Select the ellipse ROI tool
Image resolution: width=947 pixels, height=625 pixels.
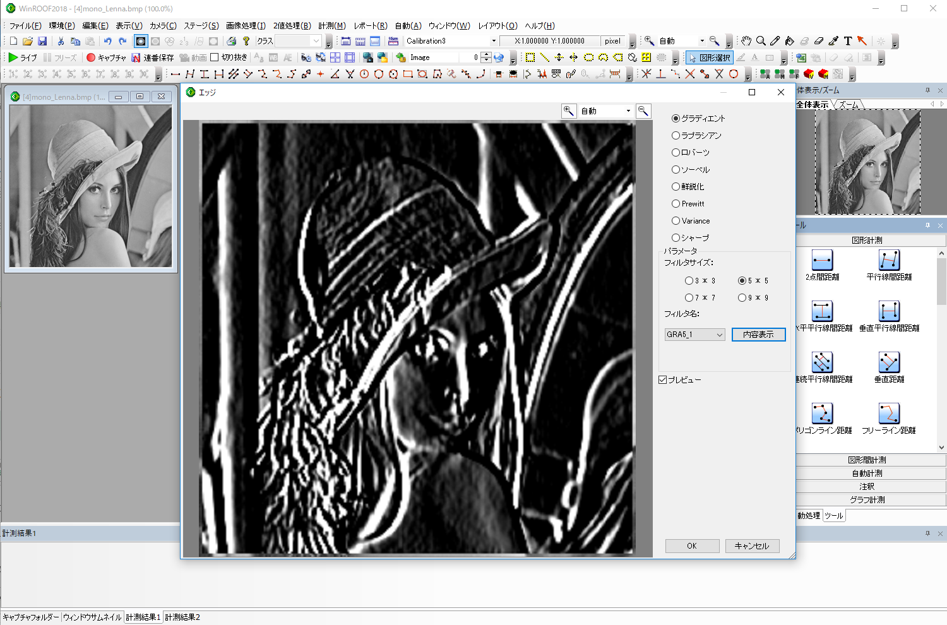point(588,57)
